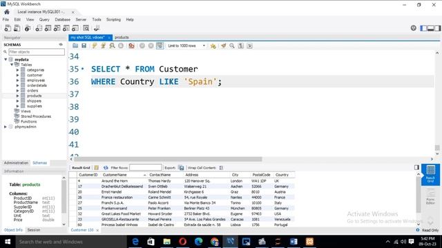
Task: Open the Database menu
Action: [63, 19]
